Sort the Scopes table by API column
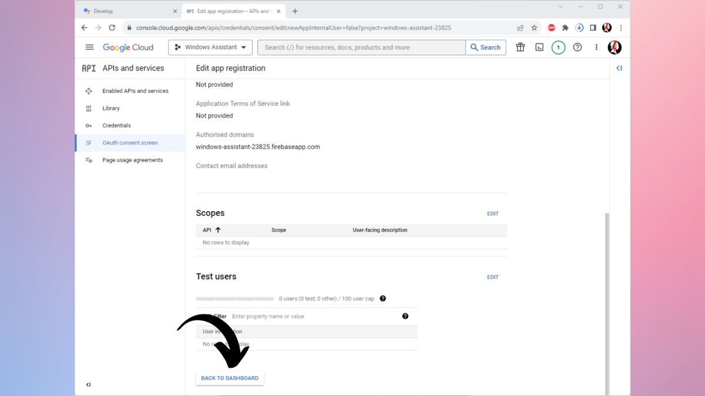 tap(211, 230)
